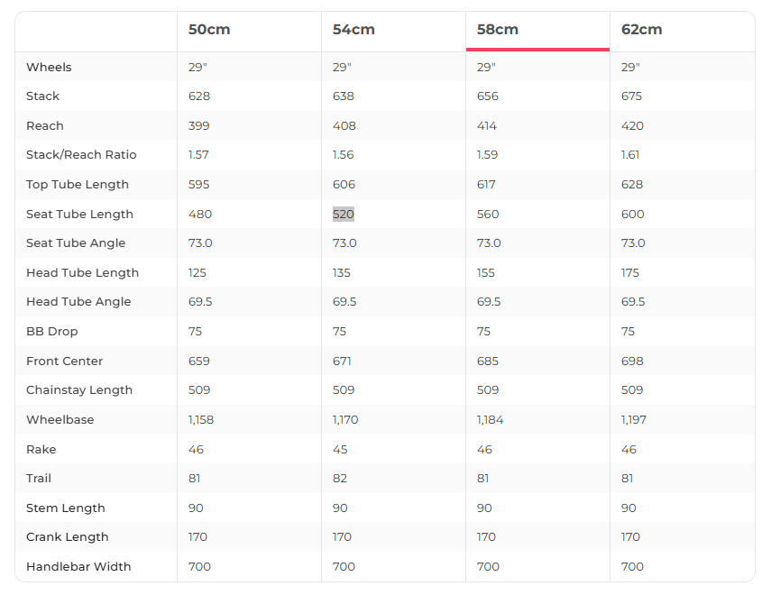Click the BB Drop row label
Image resolution: width=771 pixels, height=595 pixels.
[x=52, y=332]
